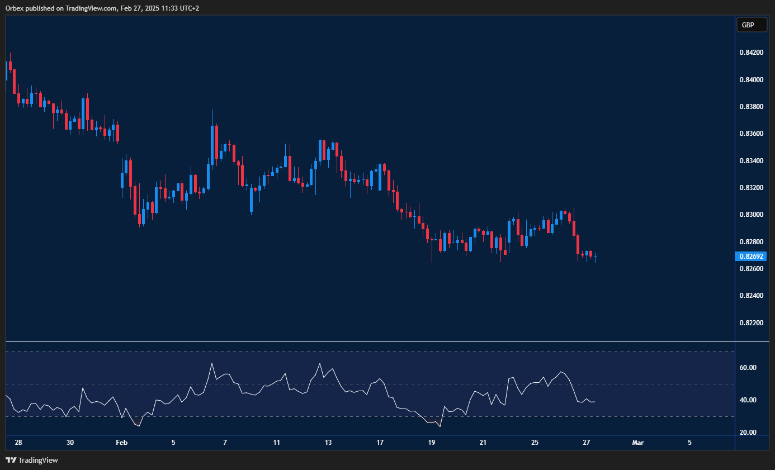Select the Mar label on the date axis
775x470 pixels.
(x=637, y=442)
